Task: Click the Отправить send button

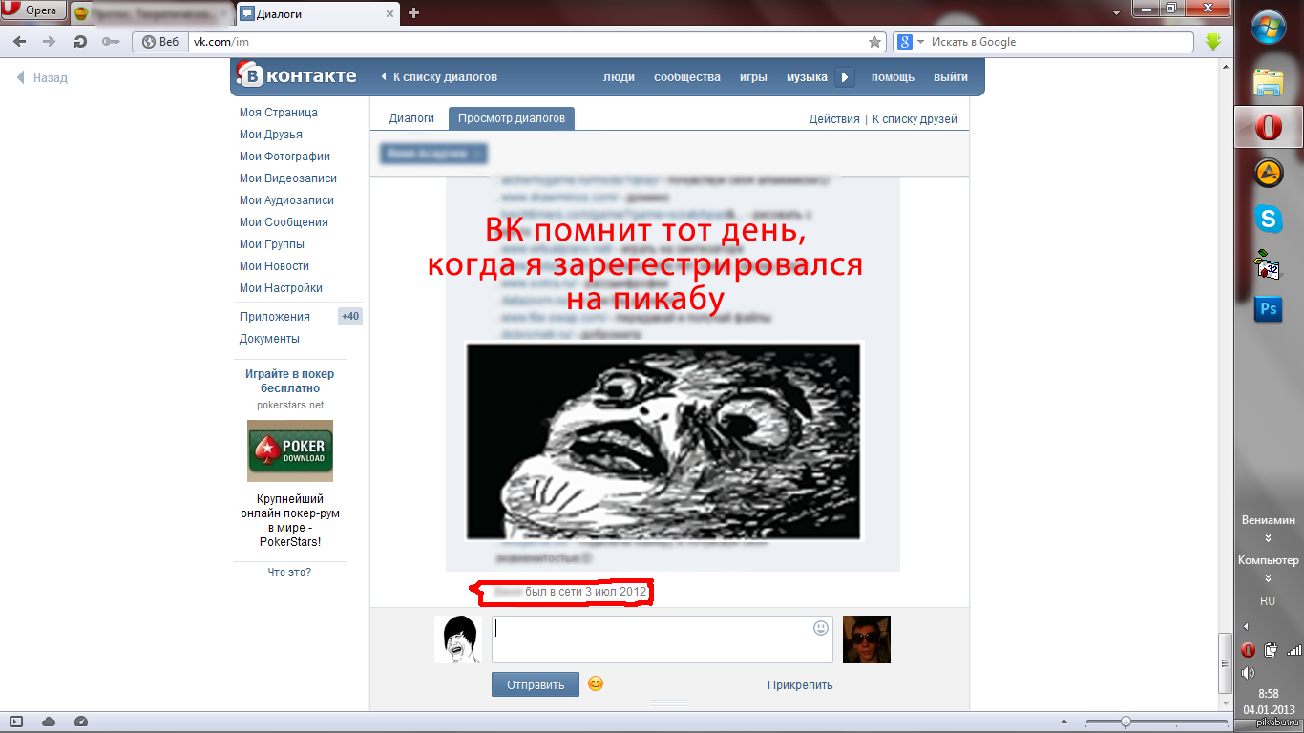Action: click(536, 684)
